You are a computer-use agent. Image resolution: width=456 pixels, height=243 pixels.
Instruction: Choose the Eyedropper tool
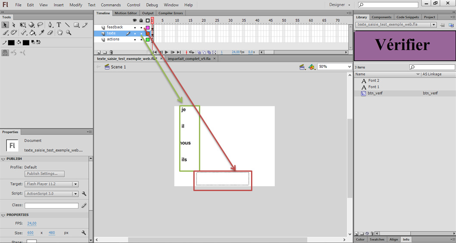42,33
